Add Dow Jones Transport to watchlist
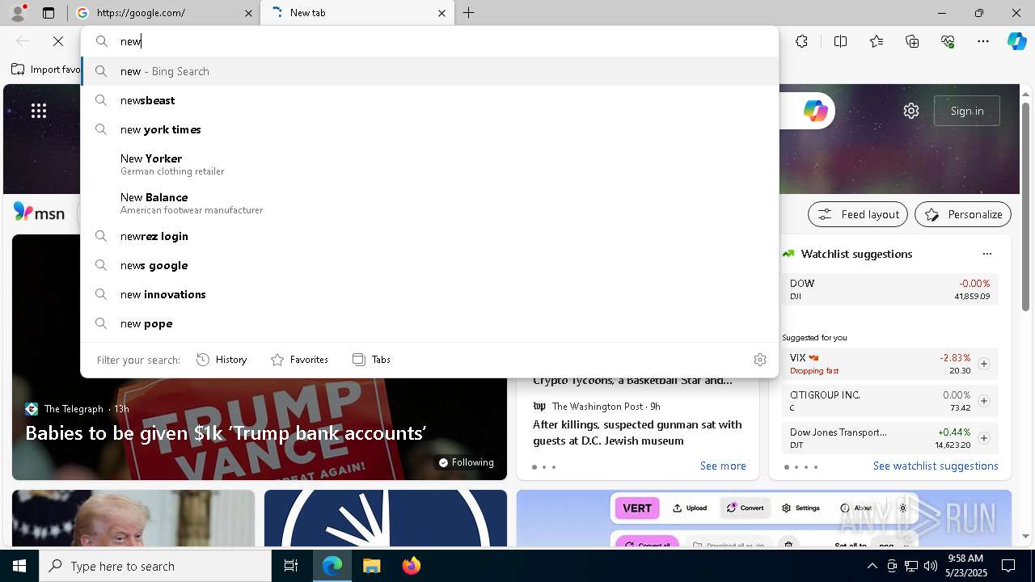 (983, 438)
